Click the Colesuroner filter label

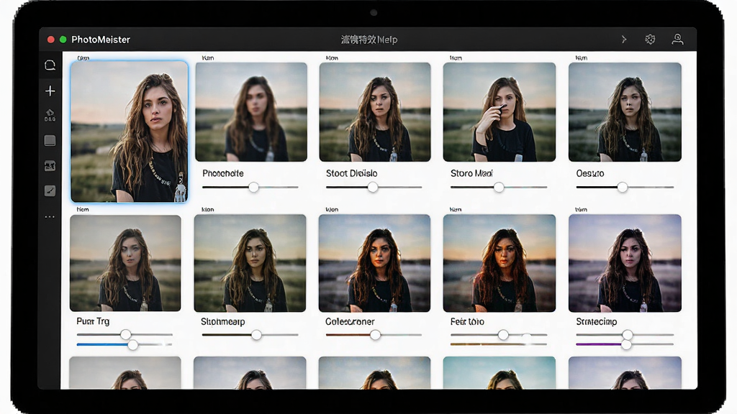point(350,321)
